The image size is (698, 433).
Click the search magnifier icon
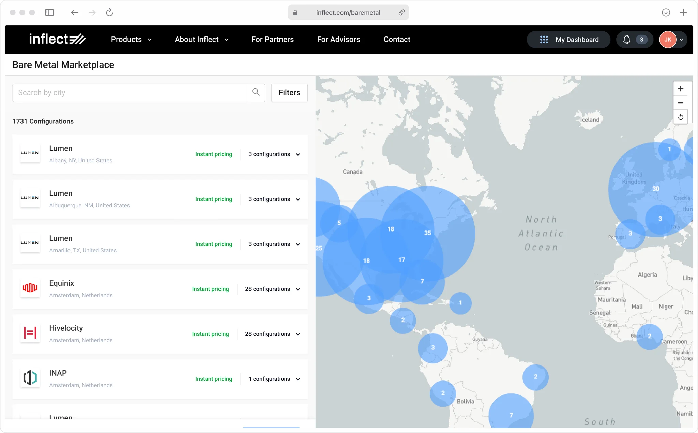pyautogui.click(x=256, y=92)
